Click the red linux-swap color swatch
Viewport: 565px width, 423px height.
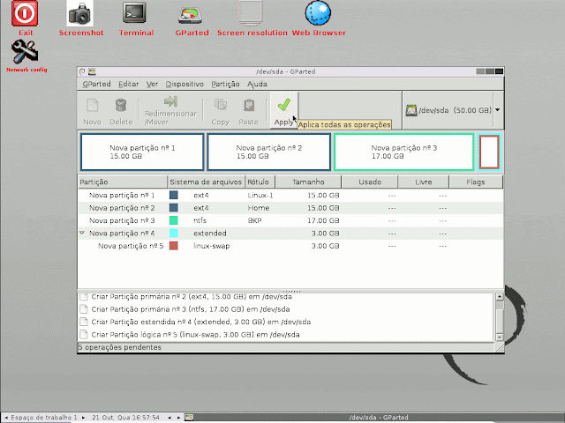174,246
